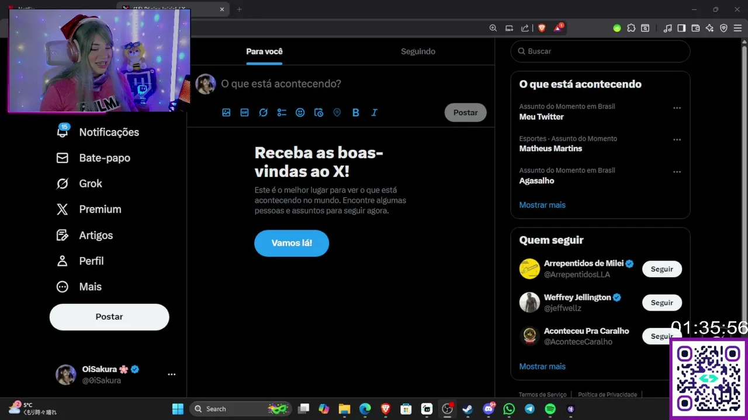Open Arrependidos de Milei avatar

click(529, 269)
